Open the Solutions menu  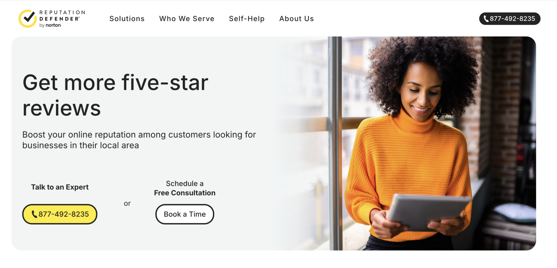[x=127, y=19]
